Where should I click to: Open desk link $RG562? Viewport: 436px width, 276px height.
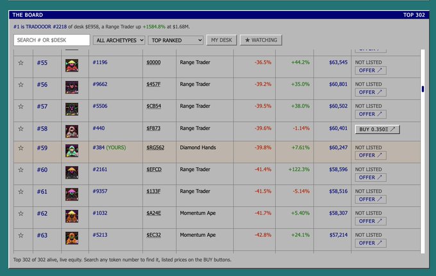[155, 148]
